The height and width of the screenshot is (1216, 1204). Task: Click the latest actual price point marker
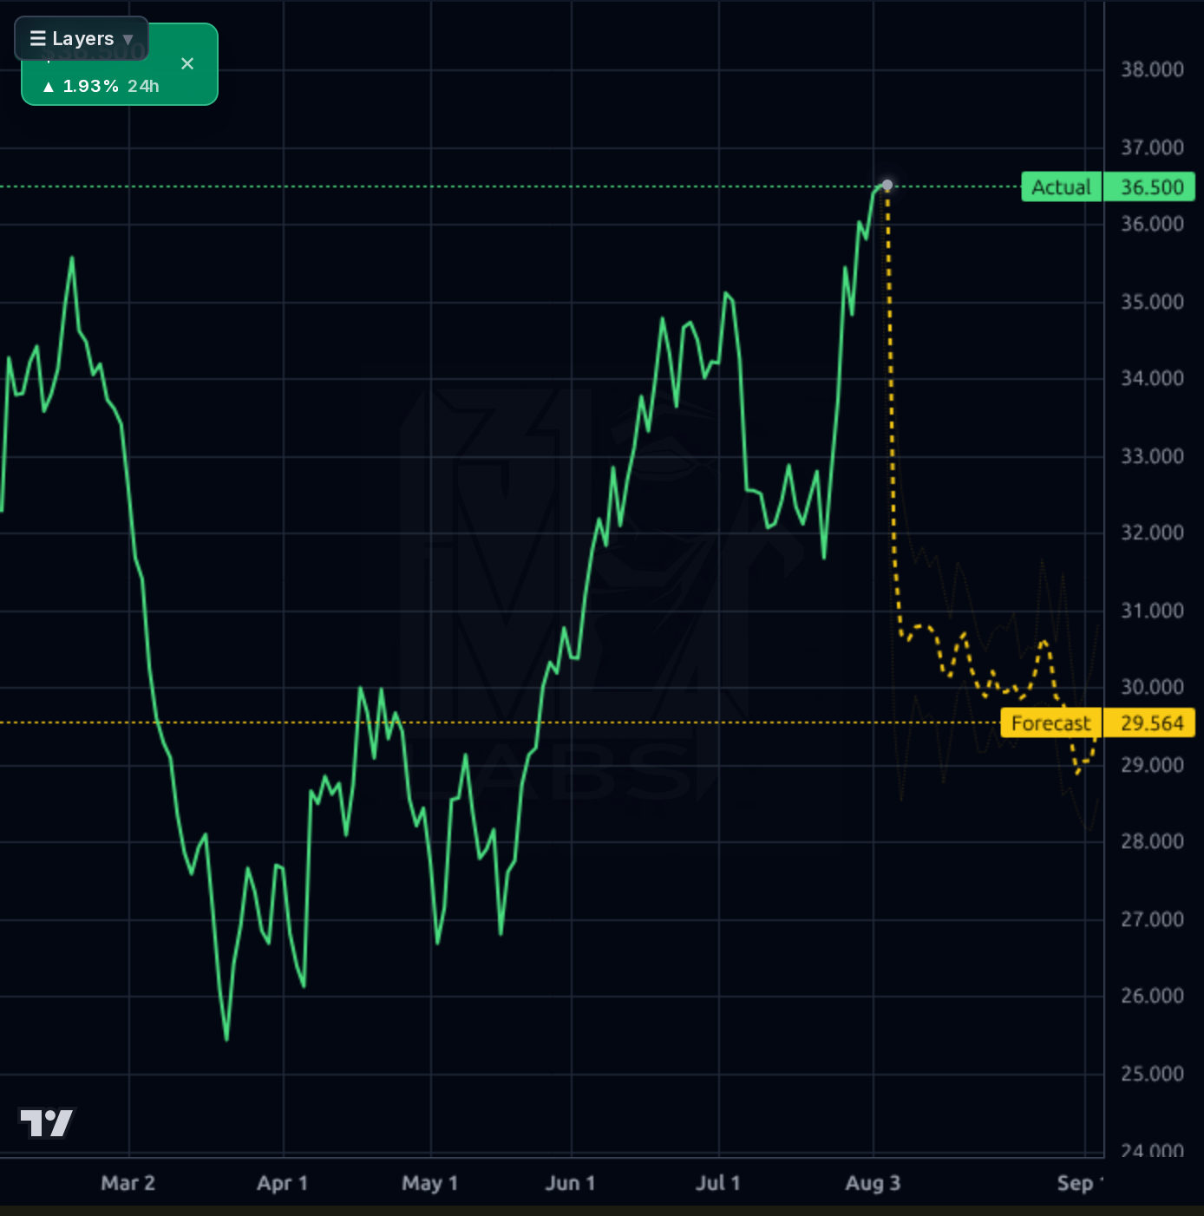pos(887,186)
